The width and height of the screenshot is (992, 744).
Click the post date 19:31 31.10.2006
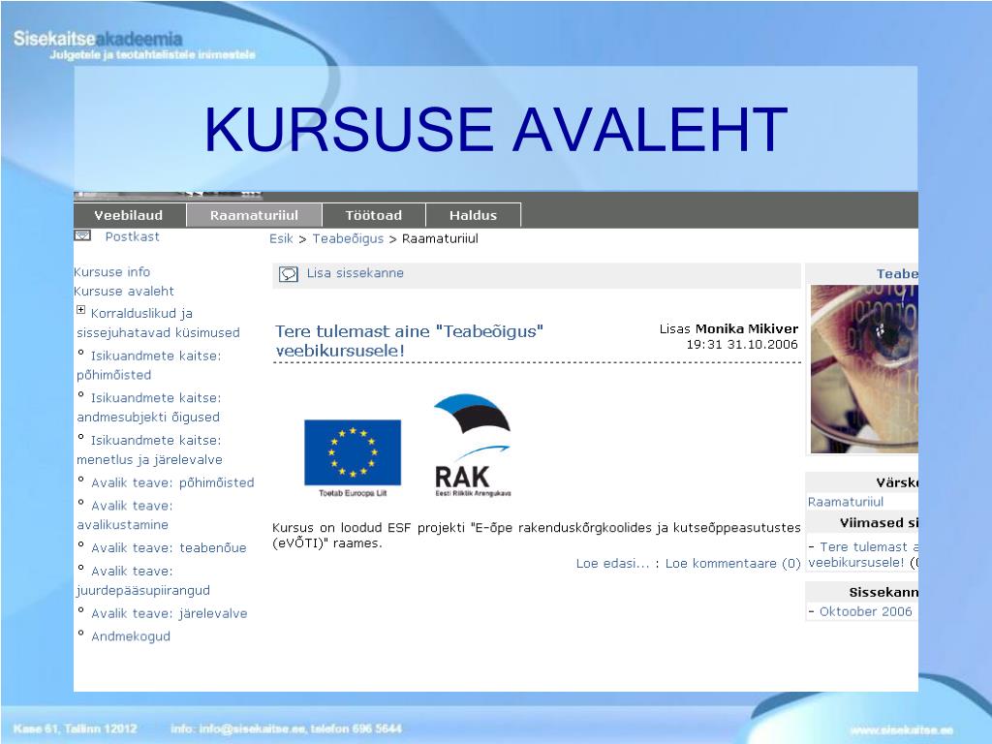tap(742, 345)
